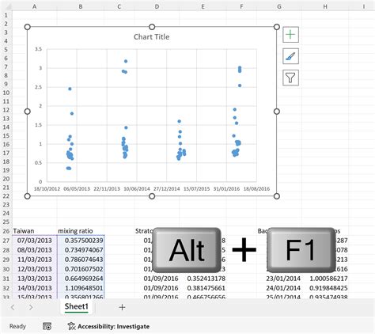Select cell value 0.734974067
Screen dimensions: 375x334
[x=81, y=250]
